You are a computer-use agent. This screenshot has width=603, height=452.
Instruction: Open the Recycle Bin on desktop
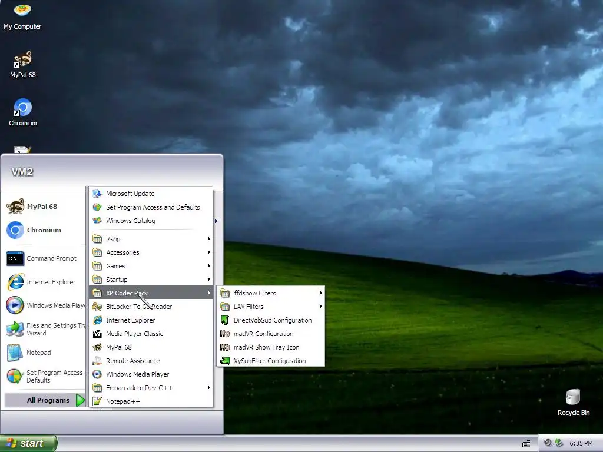573,403
